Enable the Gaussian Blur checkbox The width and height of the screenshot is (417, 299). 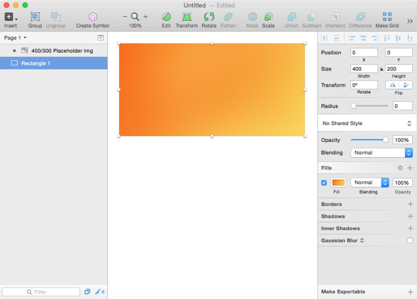[409, 241]
